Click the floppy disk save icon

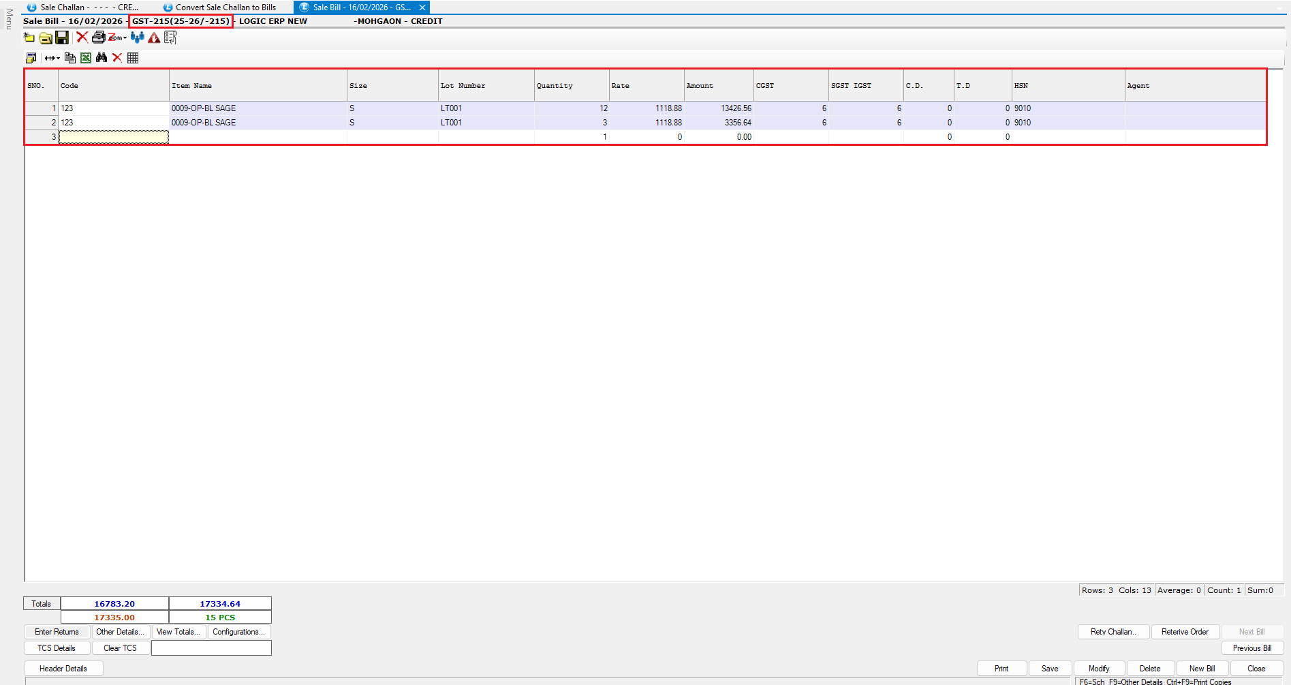[62, 37]
